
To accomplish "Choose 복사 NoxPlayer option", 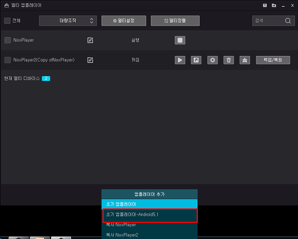I will (150, 225).
